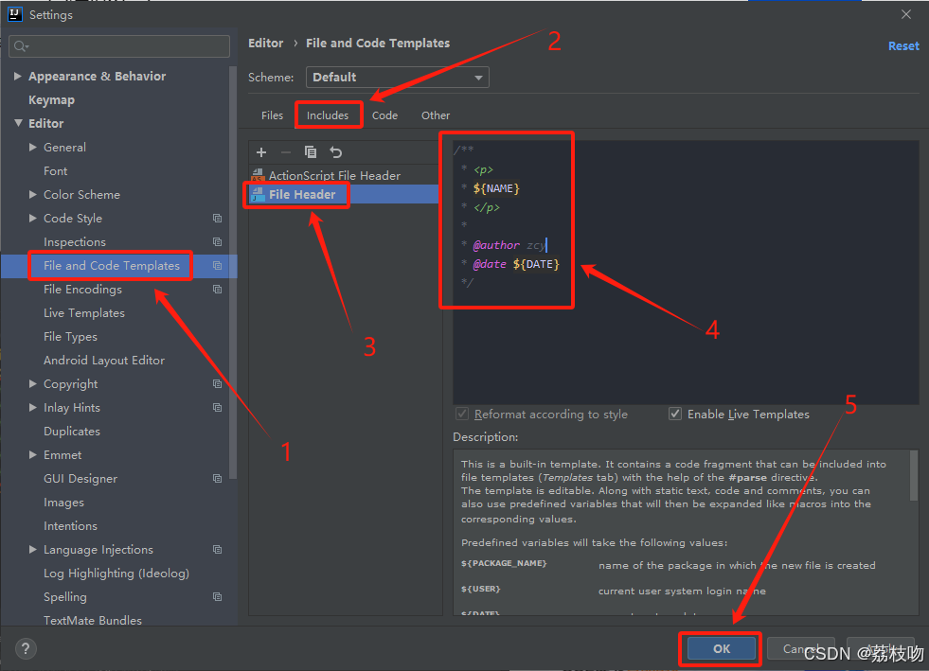Expand the Inlay Hints subsection
This screenshot has height=671, width=929.
[33, 408]
